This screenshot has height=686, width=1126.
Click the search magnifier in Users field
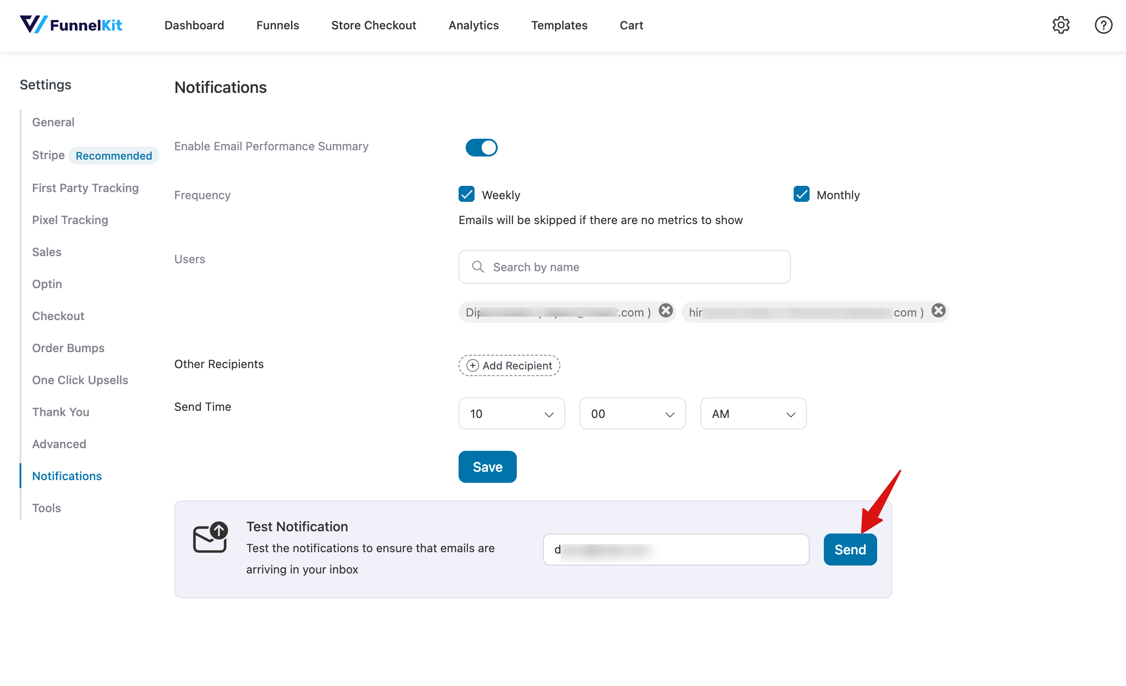click(478, 267)
